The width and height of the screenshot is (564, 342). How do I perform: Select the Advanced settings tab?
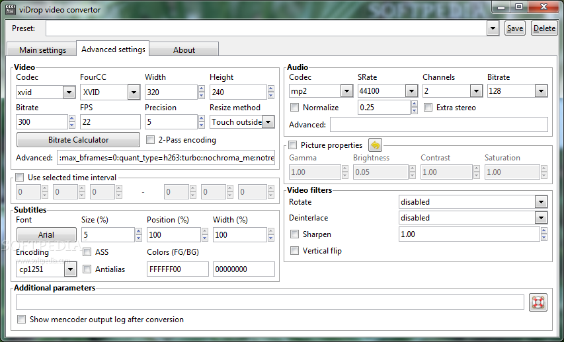(113, 50)
